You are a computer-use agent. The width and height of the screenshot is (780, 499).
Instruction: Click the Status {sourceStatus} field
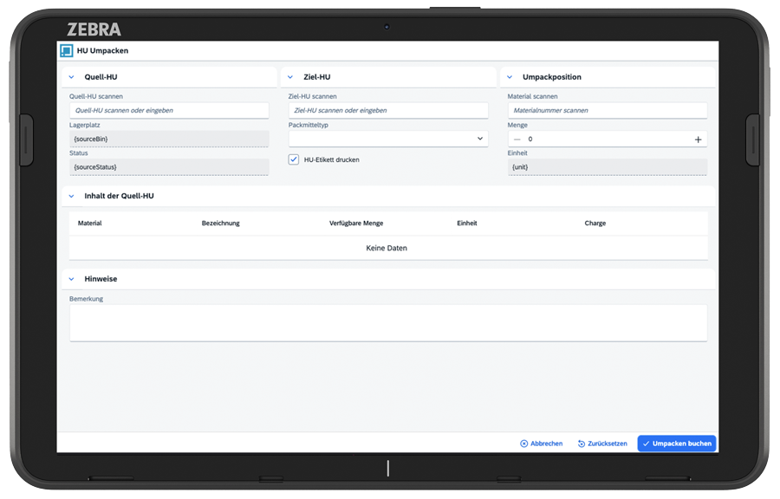tap(169, 167)
